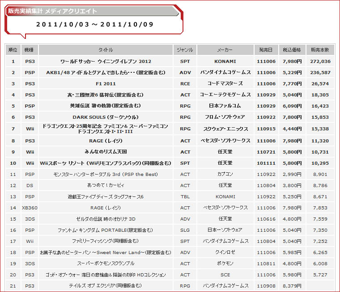Click the price 8,379円
This screenshot has width=340, height=292.
click(x=292, y=286)
